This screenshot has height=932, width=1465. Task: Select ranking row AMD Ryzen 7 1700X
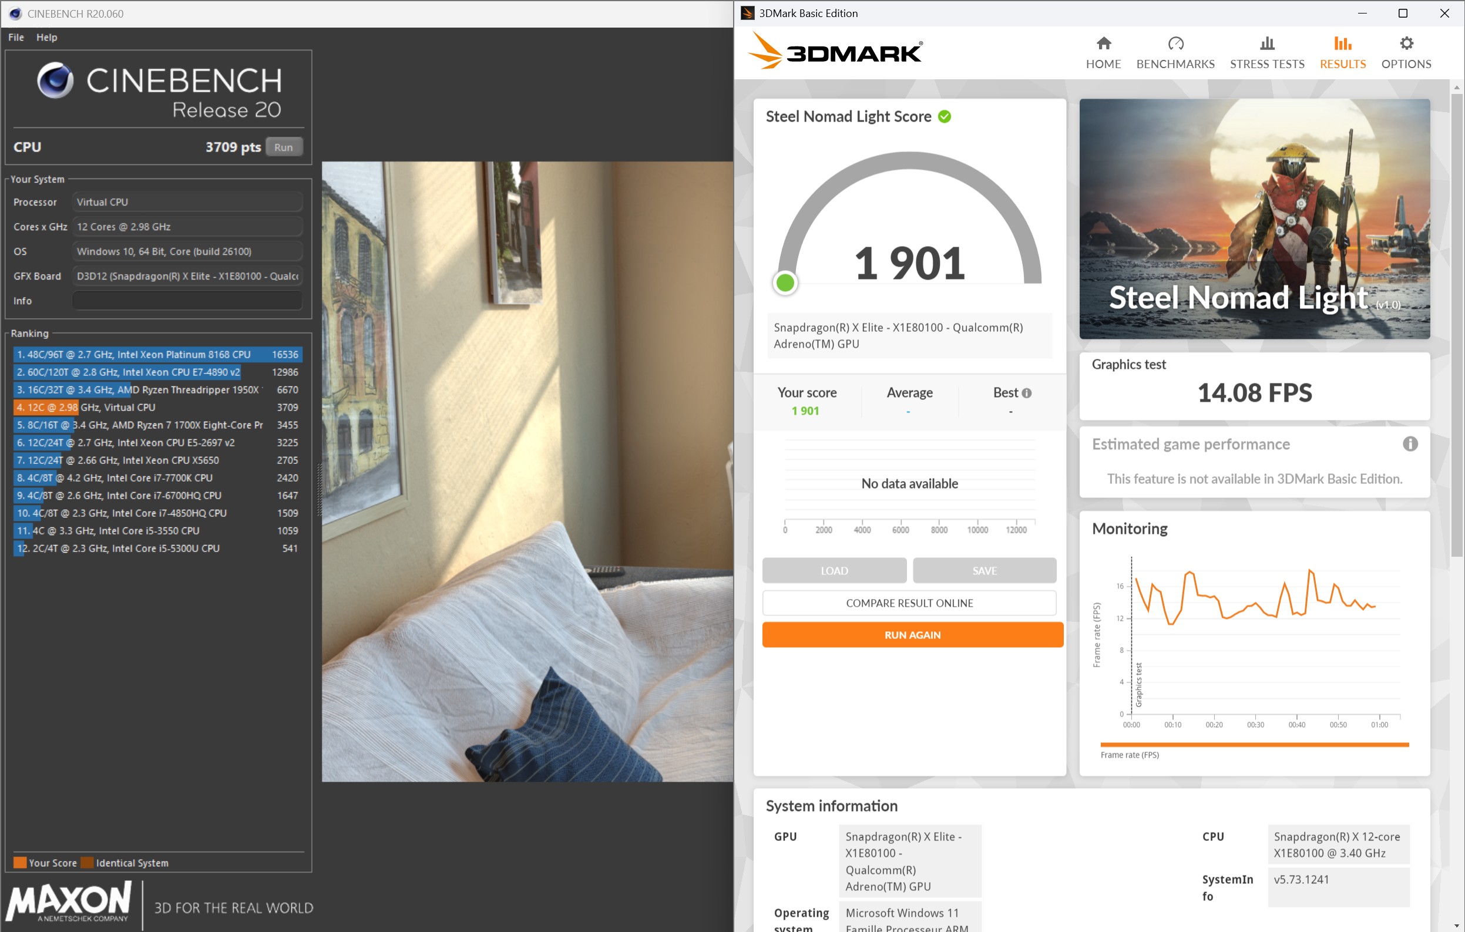(157, 425)
